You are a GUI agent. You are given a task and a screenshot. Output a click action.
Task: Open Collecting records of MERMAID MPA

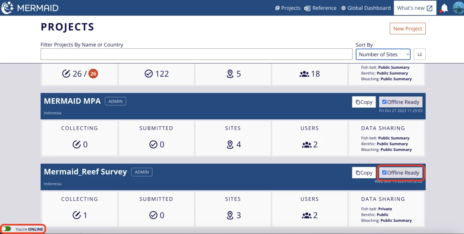tap(80, 138)
